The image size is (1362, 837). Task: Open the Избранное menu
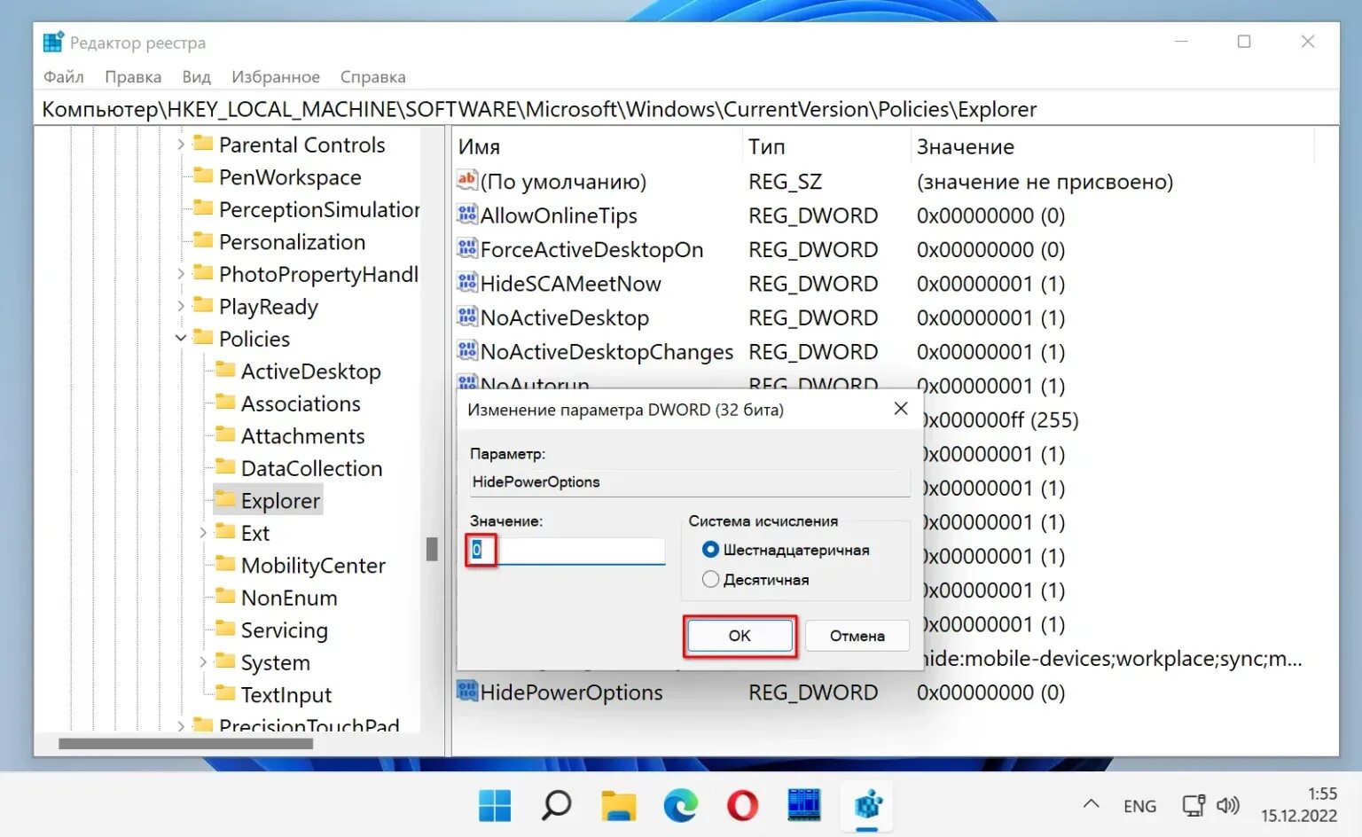(276, 77)
